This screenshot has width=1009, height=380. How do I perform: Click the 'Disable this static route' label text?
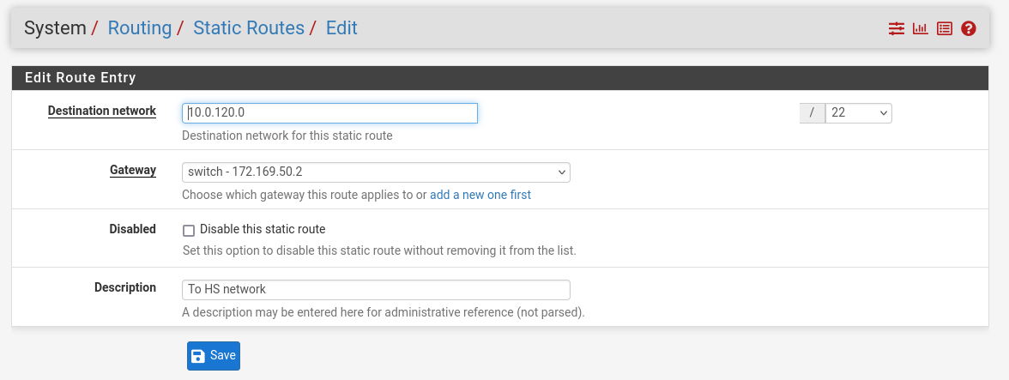(x=263, y=229)
